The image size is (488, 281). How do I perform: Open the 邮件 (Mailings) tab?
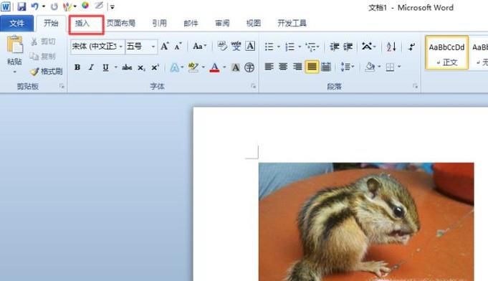point(191,24)
